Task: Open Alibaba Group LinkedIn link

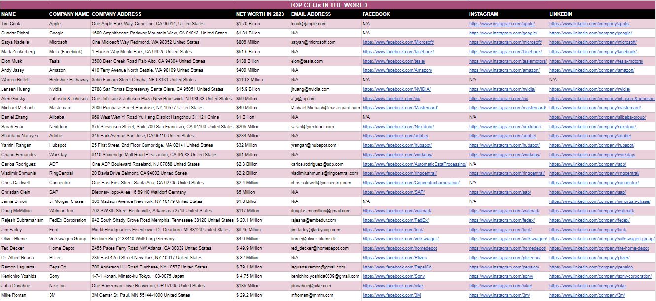Action: [597, 117]
